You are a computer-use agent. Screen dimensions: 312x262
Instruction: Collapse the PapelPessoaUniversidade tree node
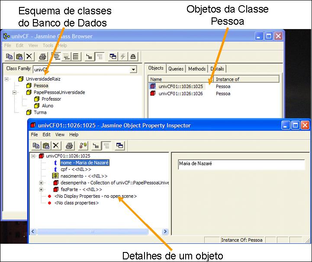tap(15, 92)
